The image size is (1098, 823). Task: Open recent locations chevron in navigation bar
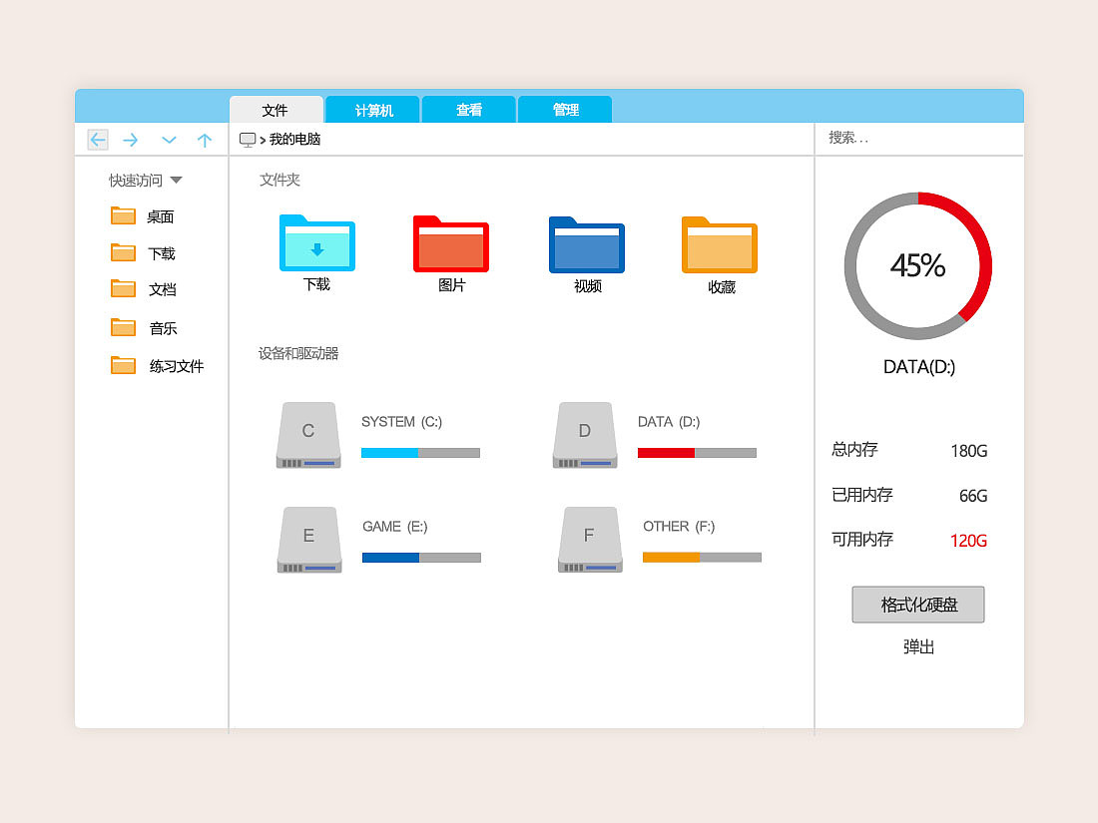pos(169,140)
